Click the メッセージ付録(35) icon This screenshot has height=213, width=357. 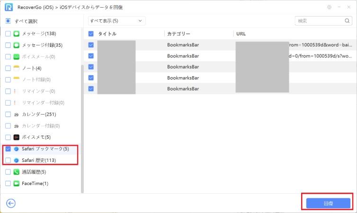(x=17, y=45)
